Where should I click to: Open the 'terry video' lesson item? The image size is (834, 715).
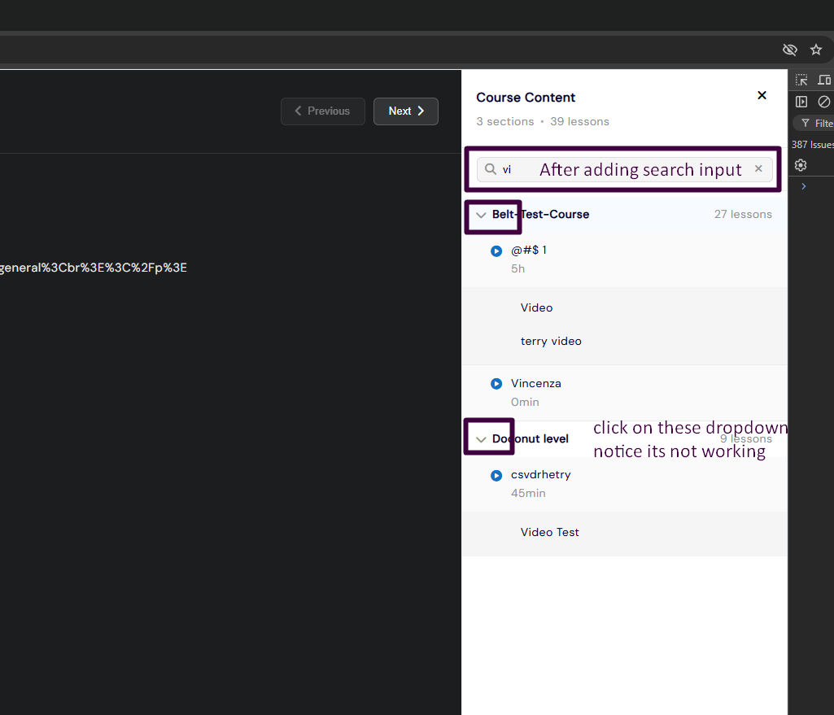pyautogui.click(x=551, y=342)
